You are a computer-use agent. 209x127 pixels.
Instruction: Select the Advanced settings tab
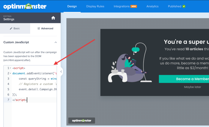pyautogui.click(x=45, y=29)
